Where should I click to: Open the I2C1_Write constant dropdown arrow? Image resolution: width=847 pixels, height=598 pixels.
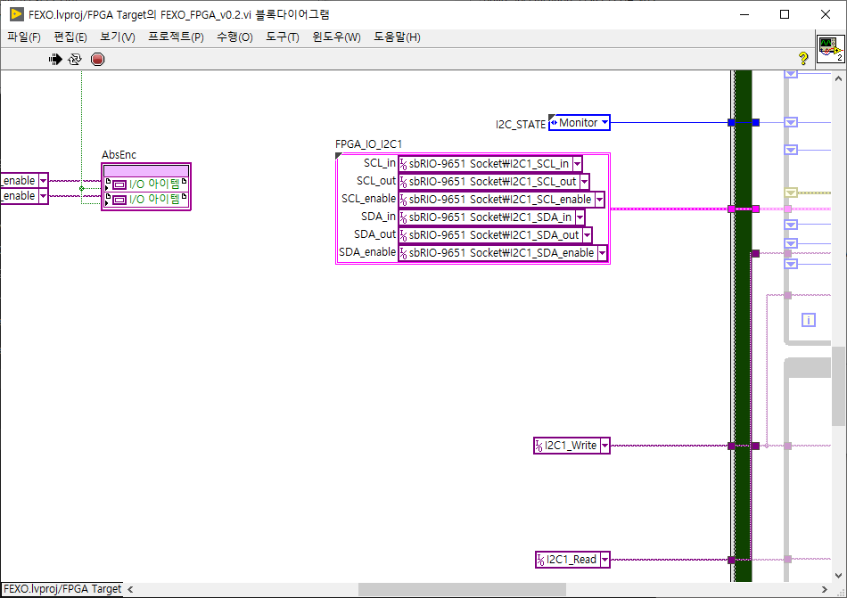[x=604, y=446]
